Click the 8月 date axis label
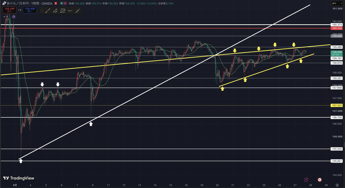Image resolution: width=345 pixels, height=188 pixels. pos(15,185)
